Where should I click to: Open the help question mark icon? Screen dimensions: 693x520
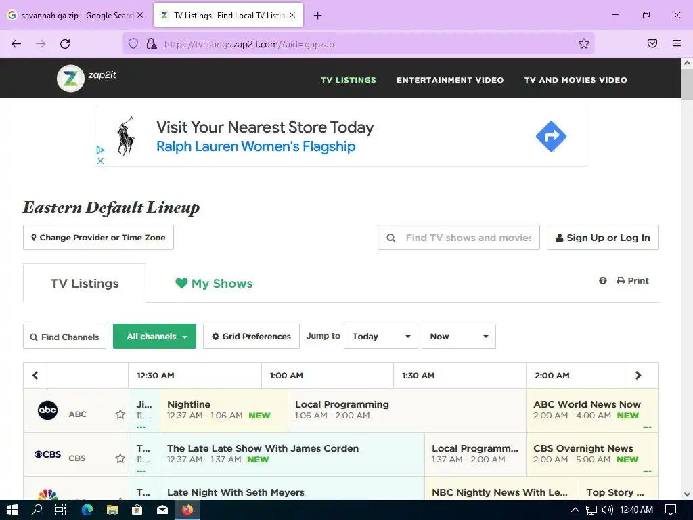point(603,281)
